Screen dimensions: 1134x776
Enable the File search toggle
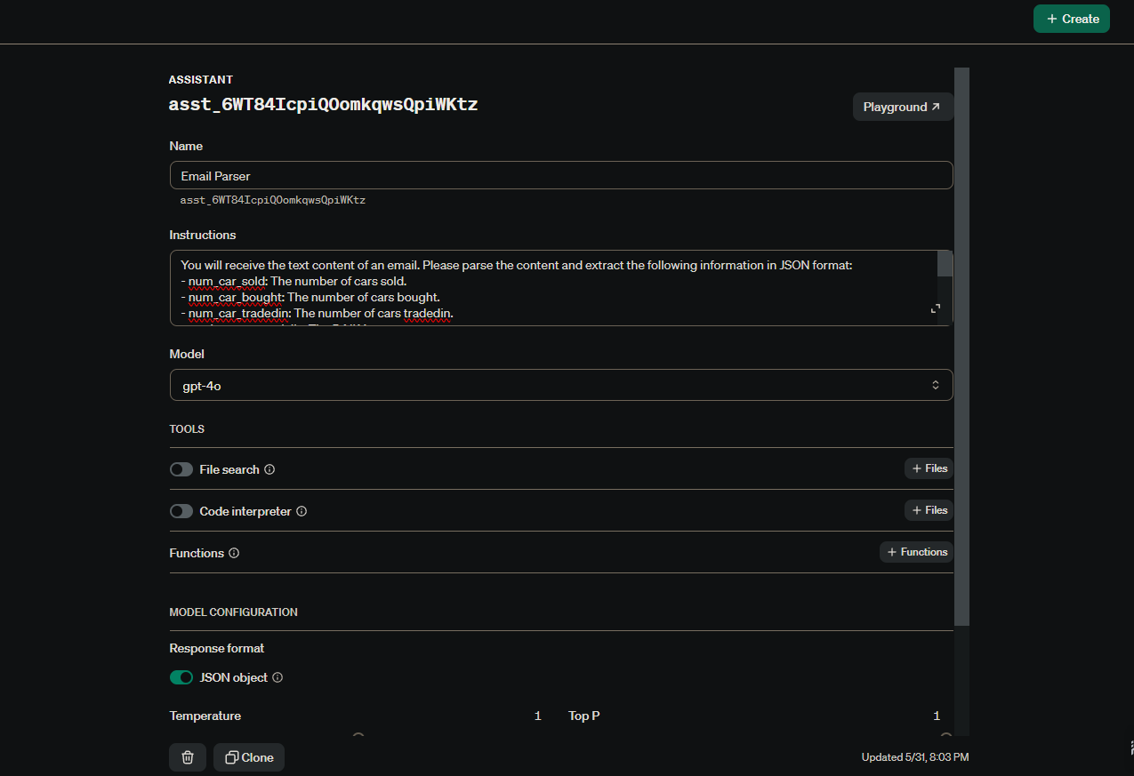pos(181,469)
